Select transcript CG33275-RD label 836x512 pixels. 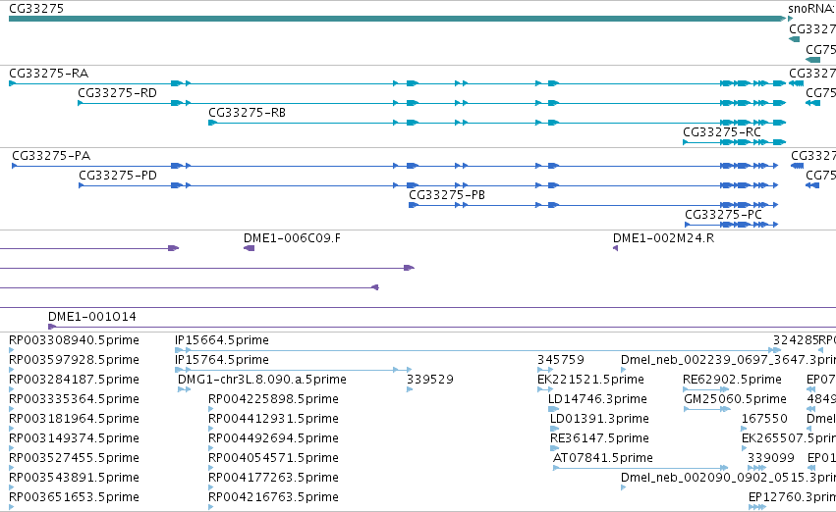tap(117, 92)
